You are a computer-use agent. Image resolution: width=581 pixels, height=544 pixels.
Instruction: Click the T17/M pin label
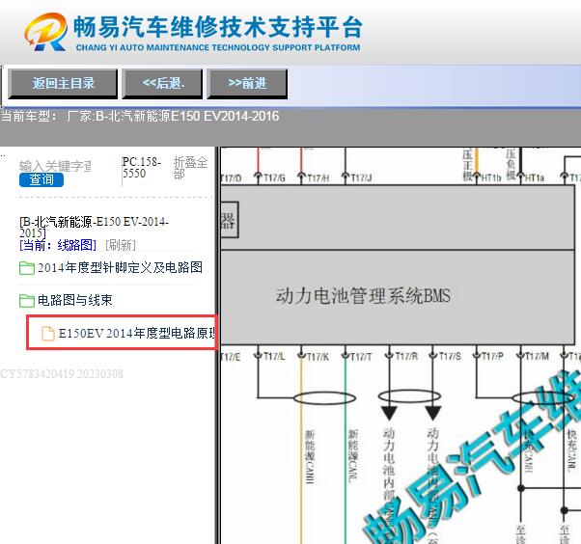coord(537,357)
